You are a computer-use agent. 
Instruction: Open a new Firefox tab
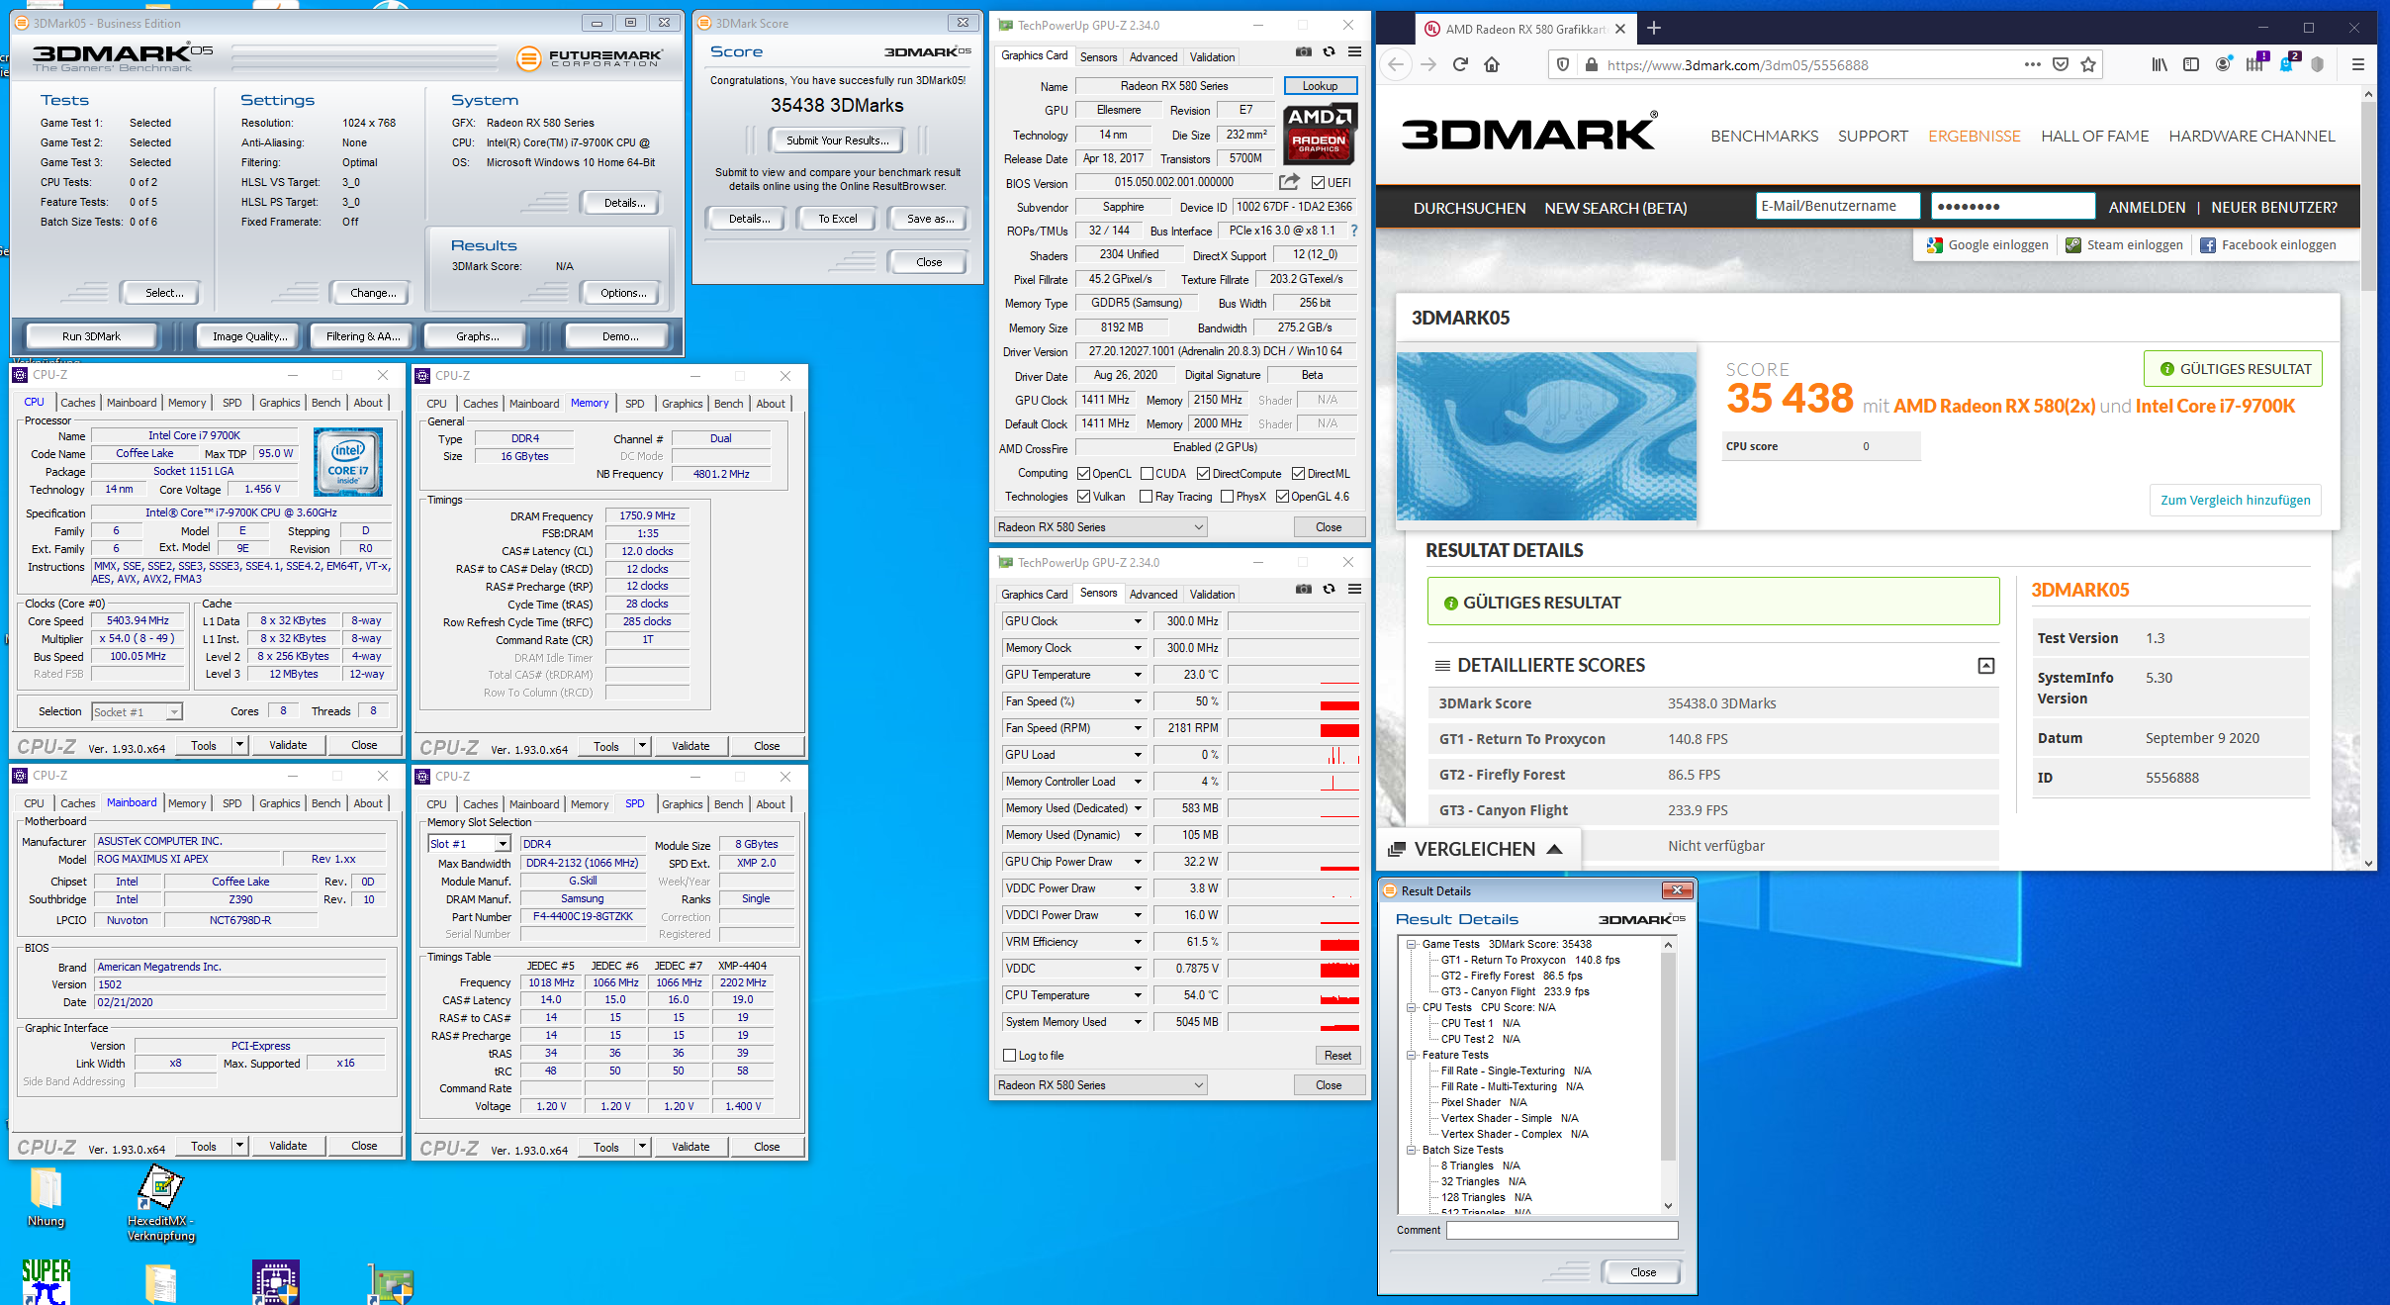pos(1654,29)
